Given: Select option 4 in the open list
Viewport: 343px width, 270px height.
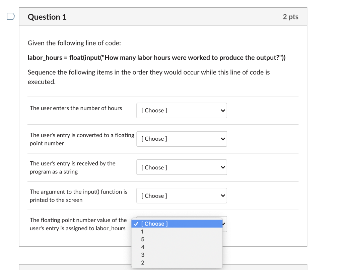Looking at the screenshot, I should (143, 247).
